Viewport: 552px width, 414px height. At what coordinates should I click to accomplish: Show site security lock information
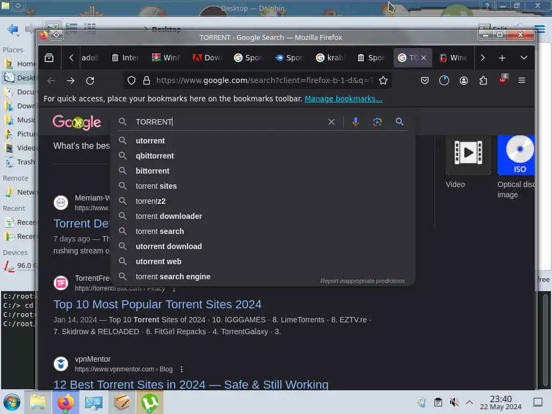[x=147, y=81]
